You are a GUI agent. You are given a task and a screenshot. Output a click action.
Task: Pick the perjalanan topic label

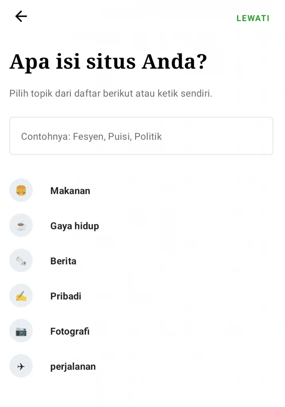73,367
